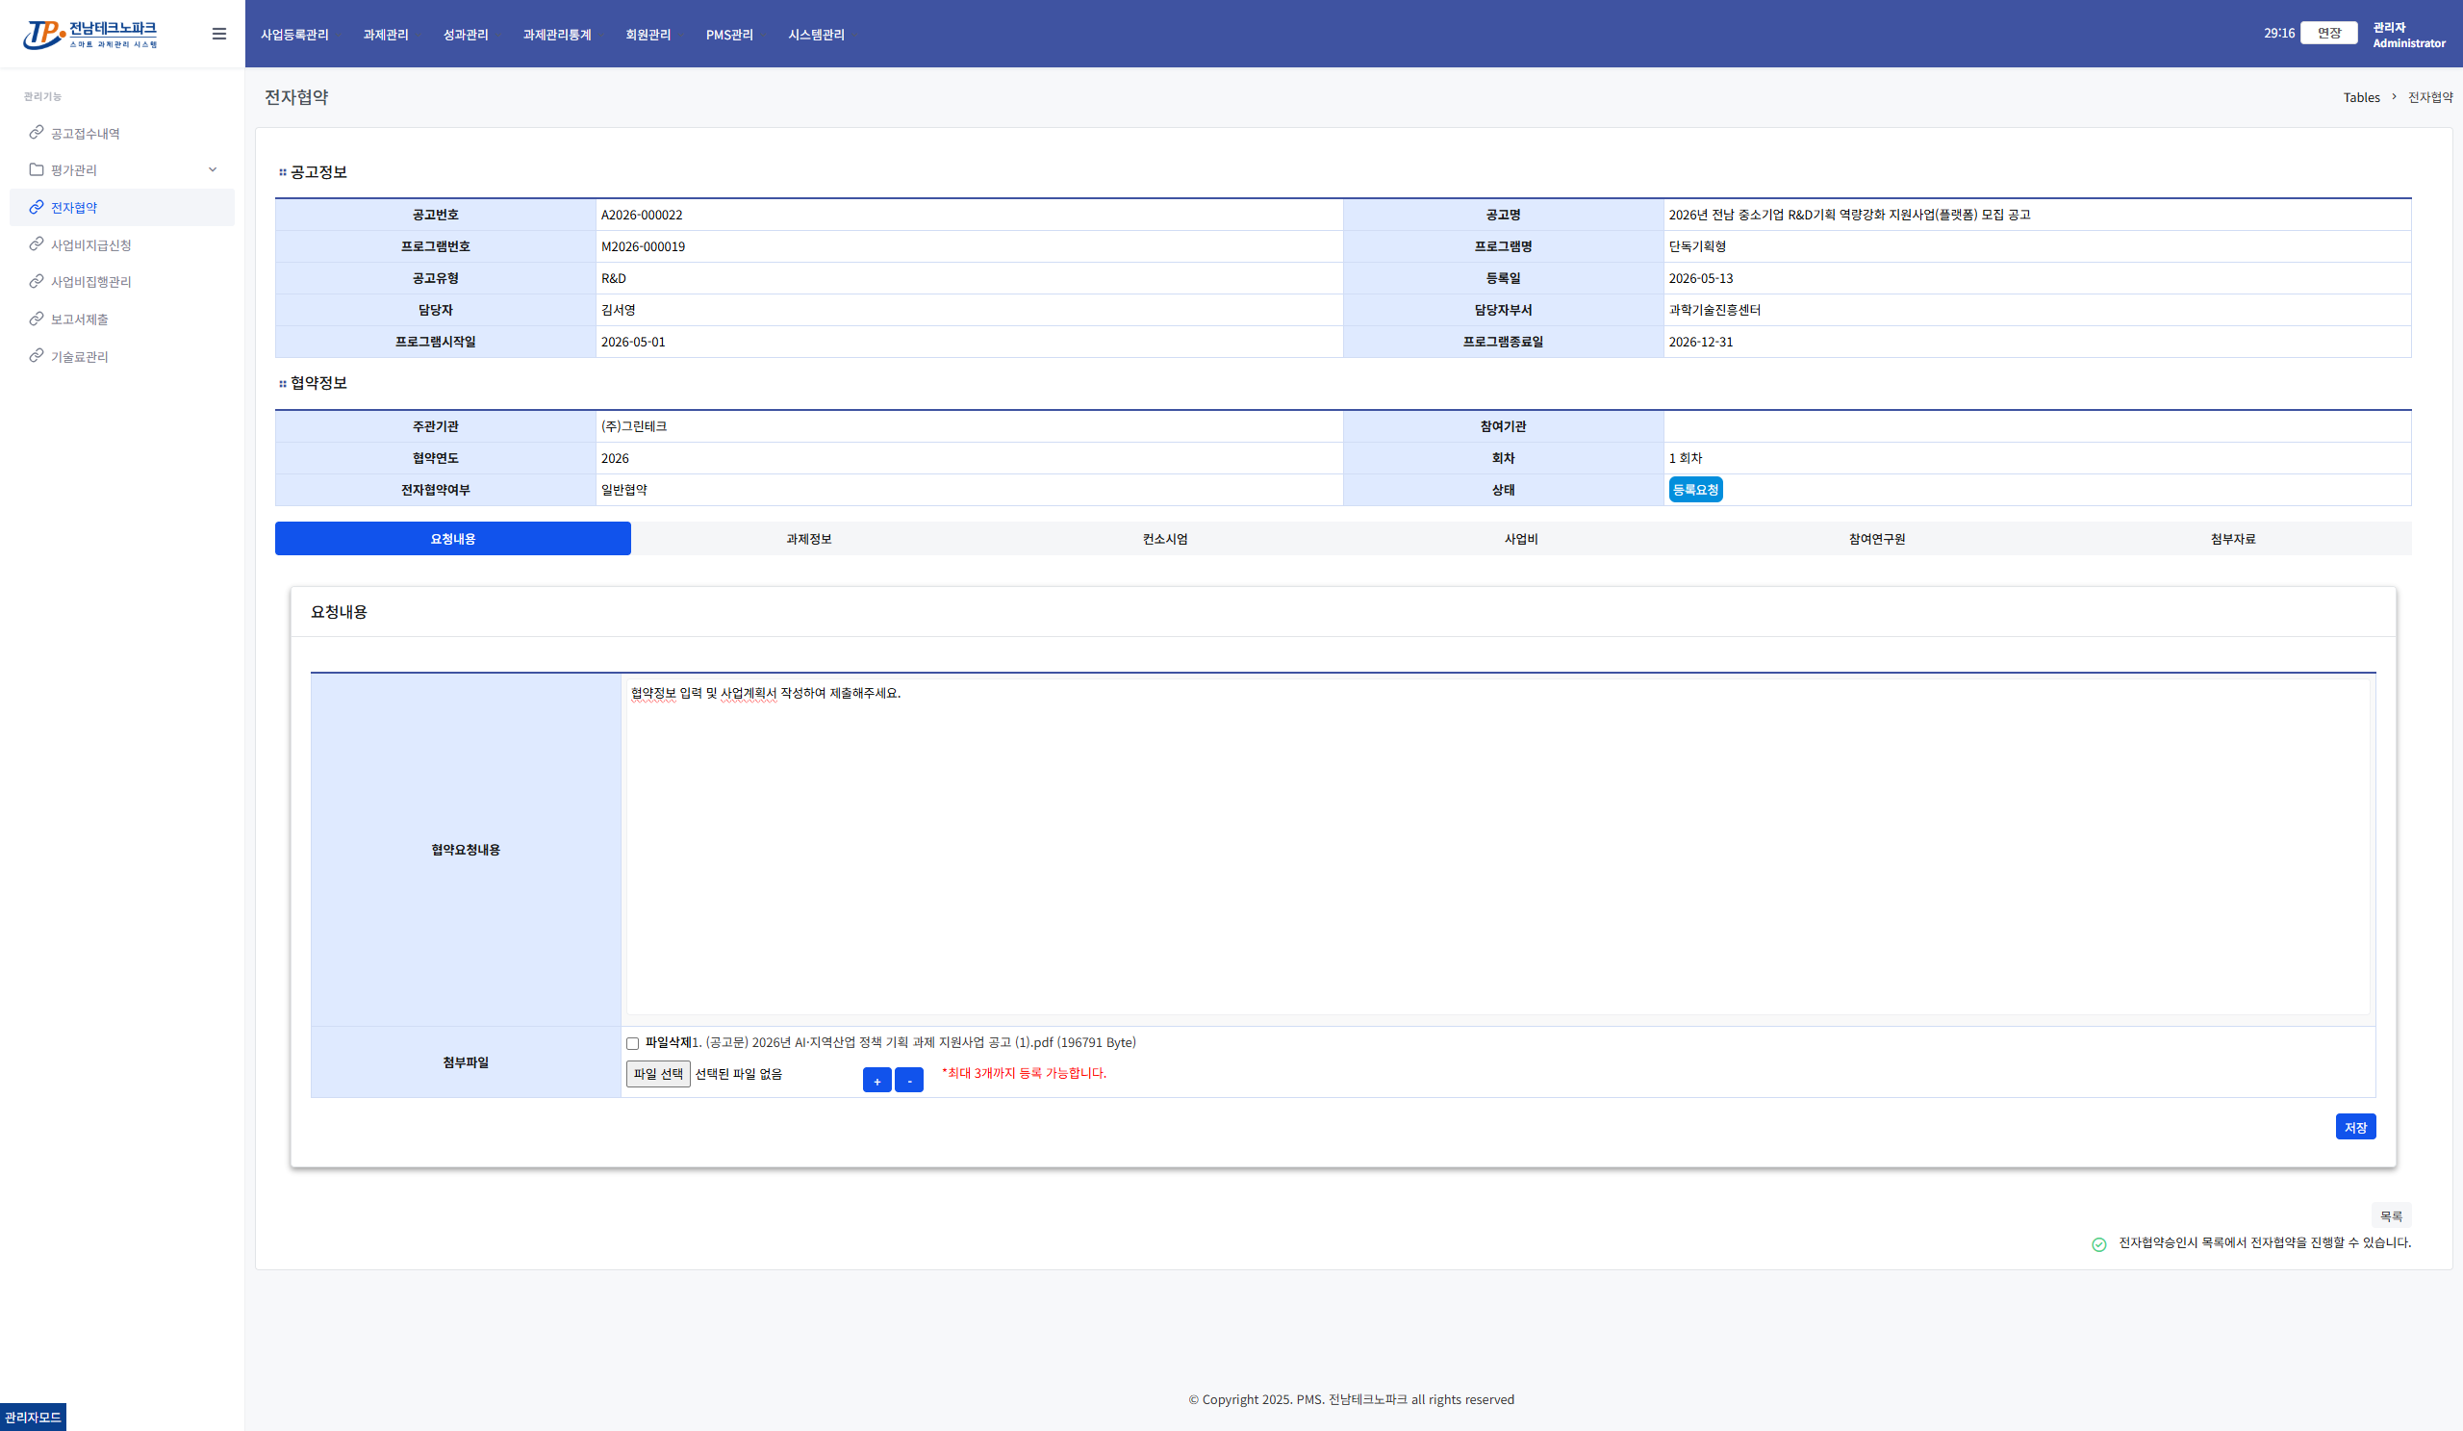Switch to the 사업비 tab

click(x=1521, y=539)
